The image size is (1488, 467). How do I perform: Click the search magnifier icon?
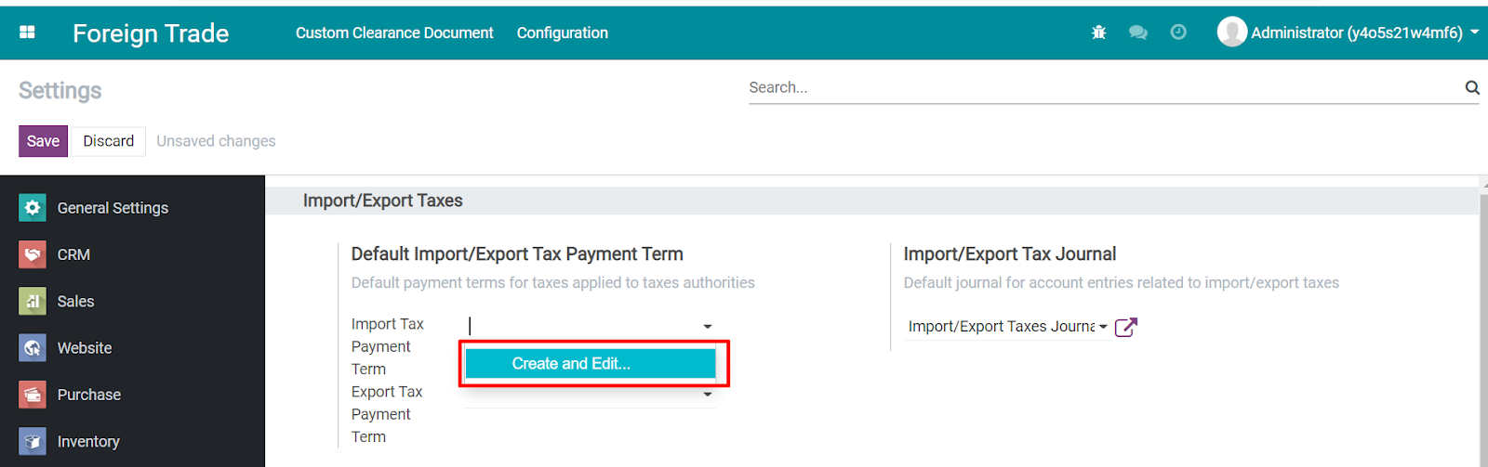(1472, 87)
